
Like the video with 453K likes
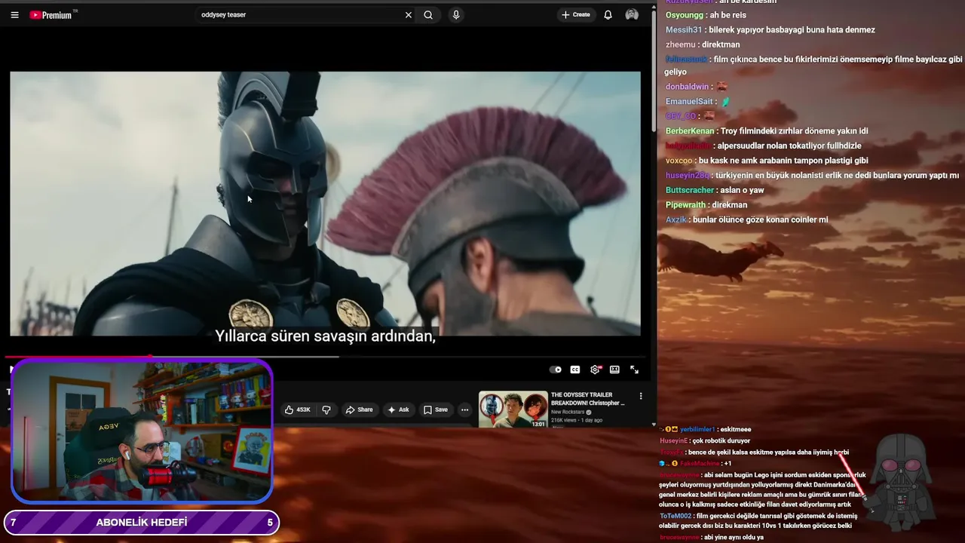click(x=298, y=410)
